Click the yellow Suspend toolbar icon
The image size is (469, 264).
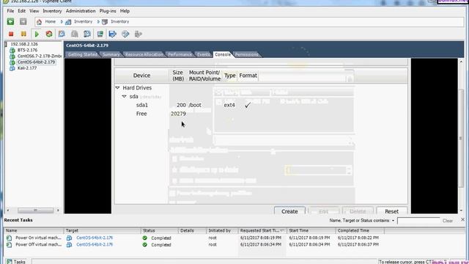click(23, 34)
